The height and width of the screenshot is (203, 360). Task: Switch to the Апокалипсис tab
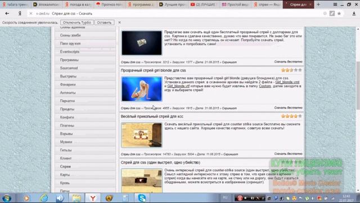[x=46, y=5]
